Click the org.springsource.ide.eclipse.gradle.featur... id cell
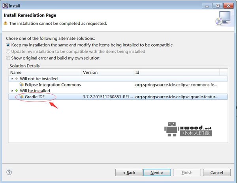This screenshot has height=183, width=237. [177, 97]
